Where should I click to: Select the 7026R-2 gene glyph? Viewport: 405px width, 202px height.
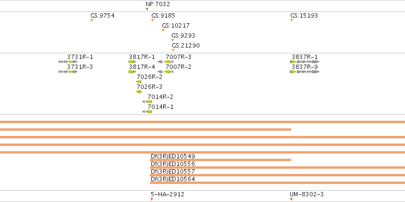[x=138, y=82]
